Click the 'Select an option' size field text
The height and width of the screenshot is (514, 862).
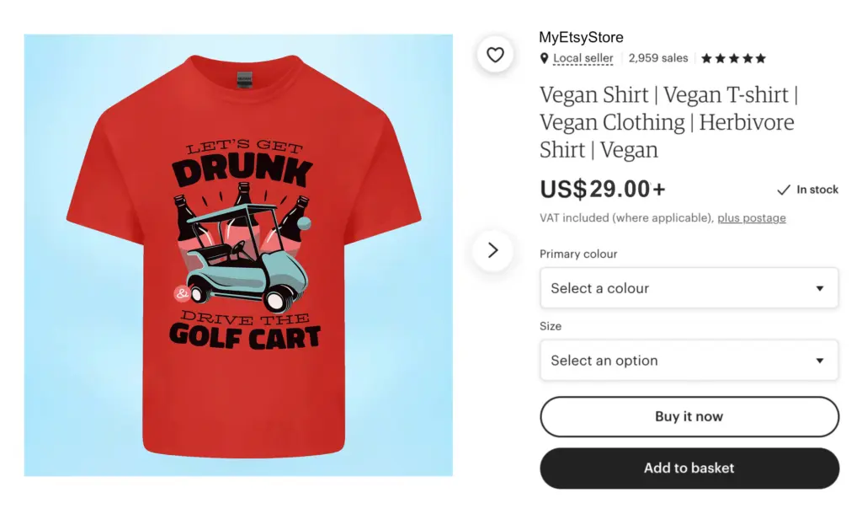(x=604, y=361)
